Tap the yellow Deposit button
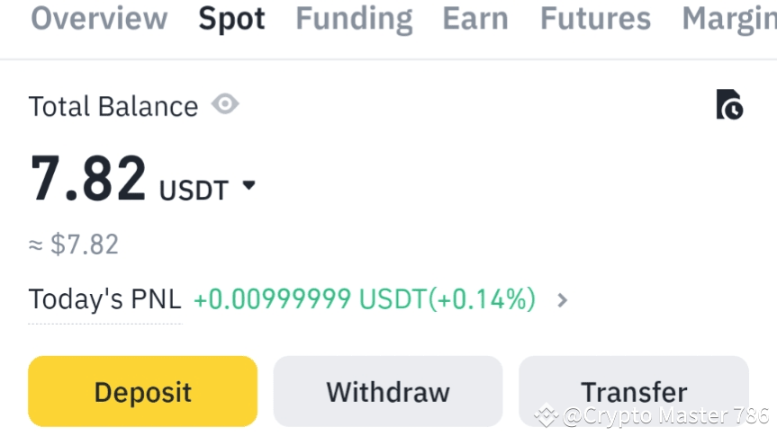 point(143,391)
